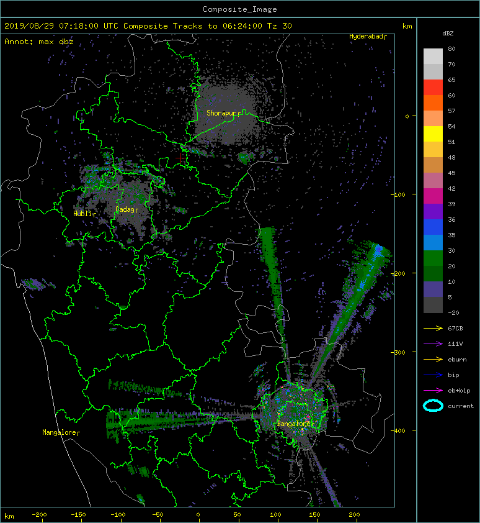Click the slate purple 10 dBZ color band
Image resolution: width=480 pixels, height=523 pixels.
click(433, 289)
